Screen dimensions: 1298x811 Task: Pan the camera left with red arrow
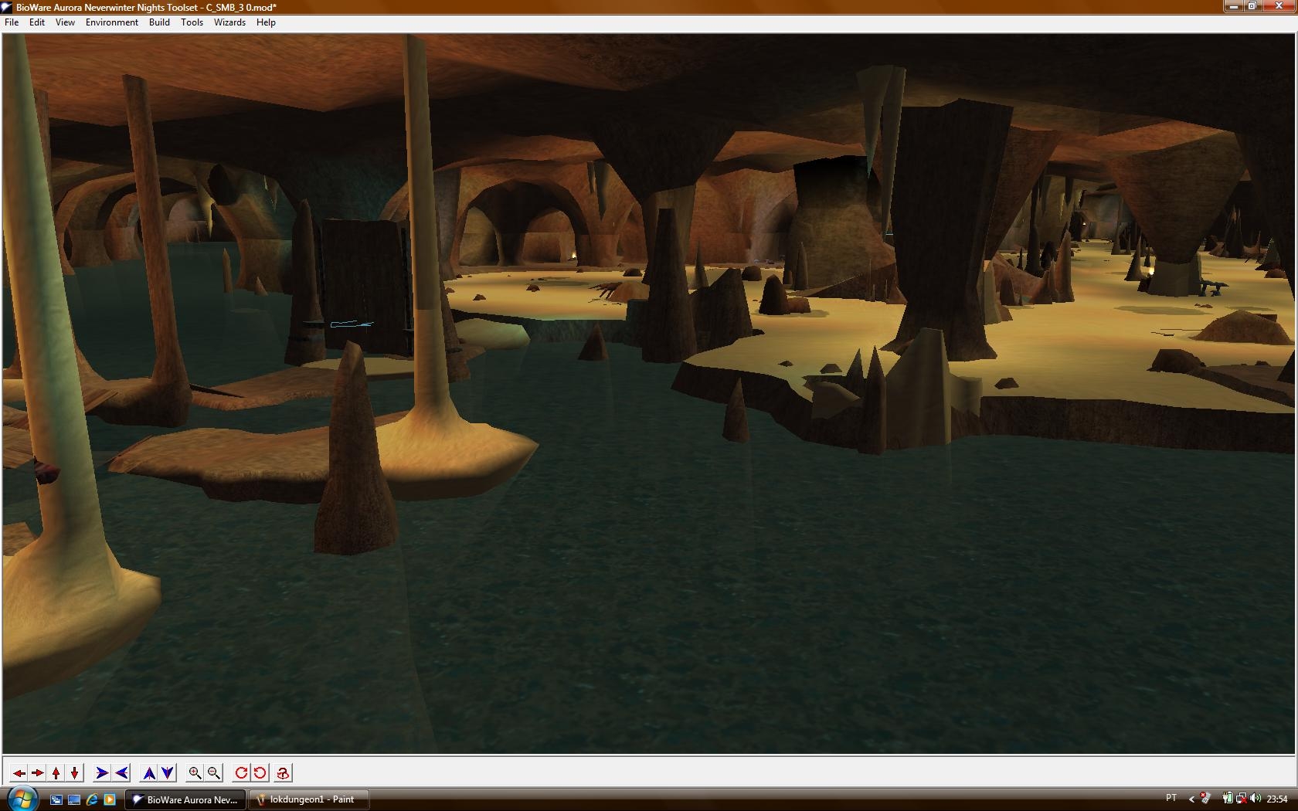click(19, 772)
